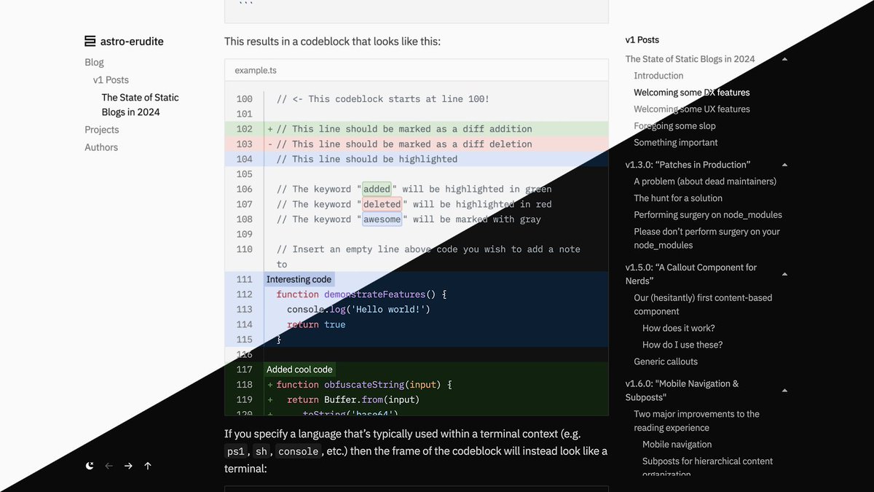Click function demonstrateFeatures() line
The height and width of the screenshot is (492, 874).
(x=361, y=294)
